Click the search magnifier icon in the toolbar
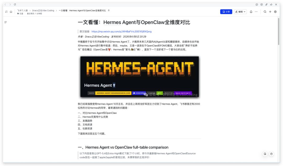283x166 pixels. point(265,11)
